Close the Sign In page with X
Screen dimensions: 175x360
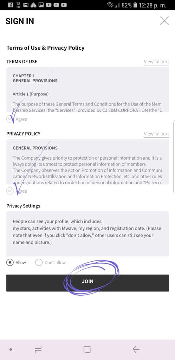(164, 21)
